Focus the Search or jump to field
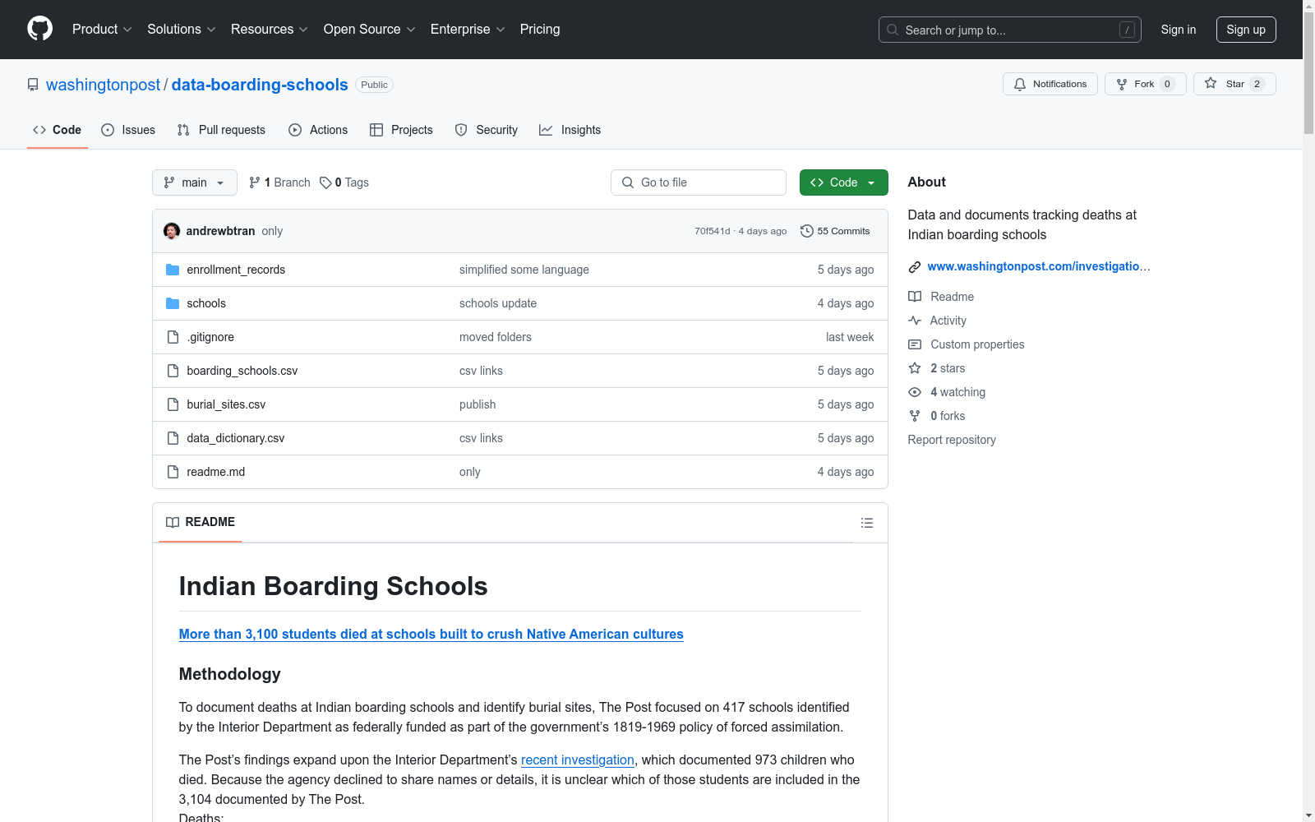 [1009, 30]
